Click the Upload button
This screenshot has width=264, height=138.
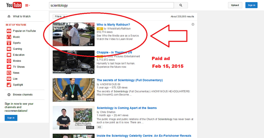pos(235,5)
